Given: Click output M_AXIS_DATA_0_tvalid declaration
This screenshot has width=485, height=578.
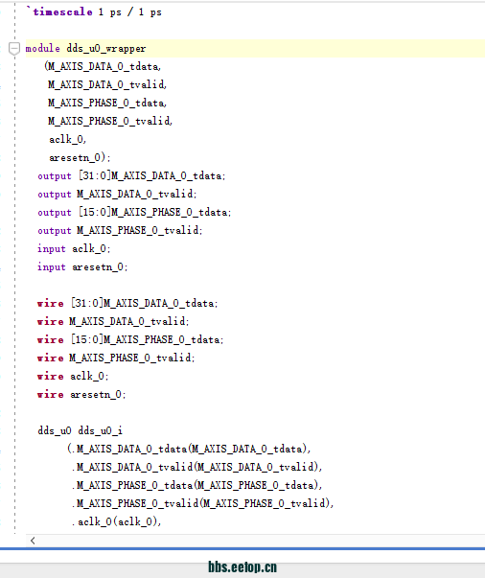Looking at the screenshot, I should click(x=117, y=194).
